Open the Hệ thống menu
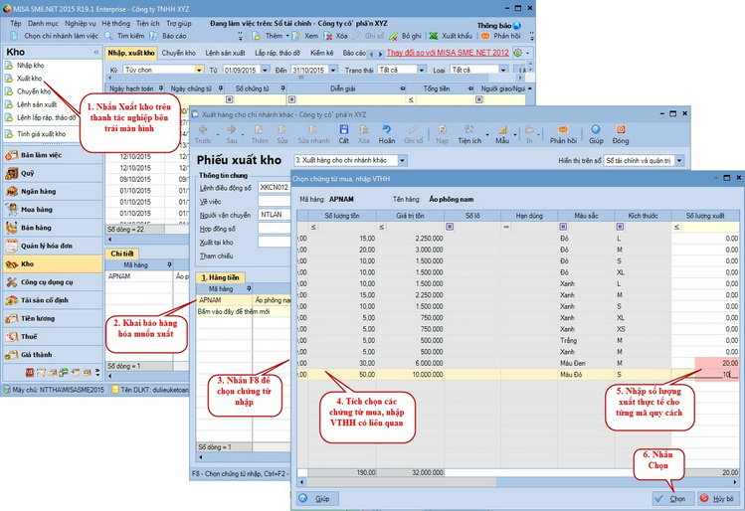745x511 pixels. 115,23
